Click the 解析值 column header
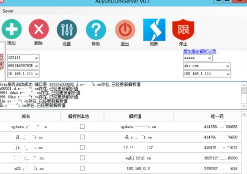This screenshot has height=174, width=247. [x=139, y=116]
